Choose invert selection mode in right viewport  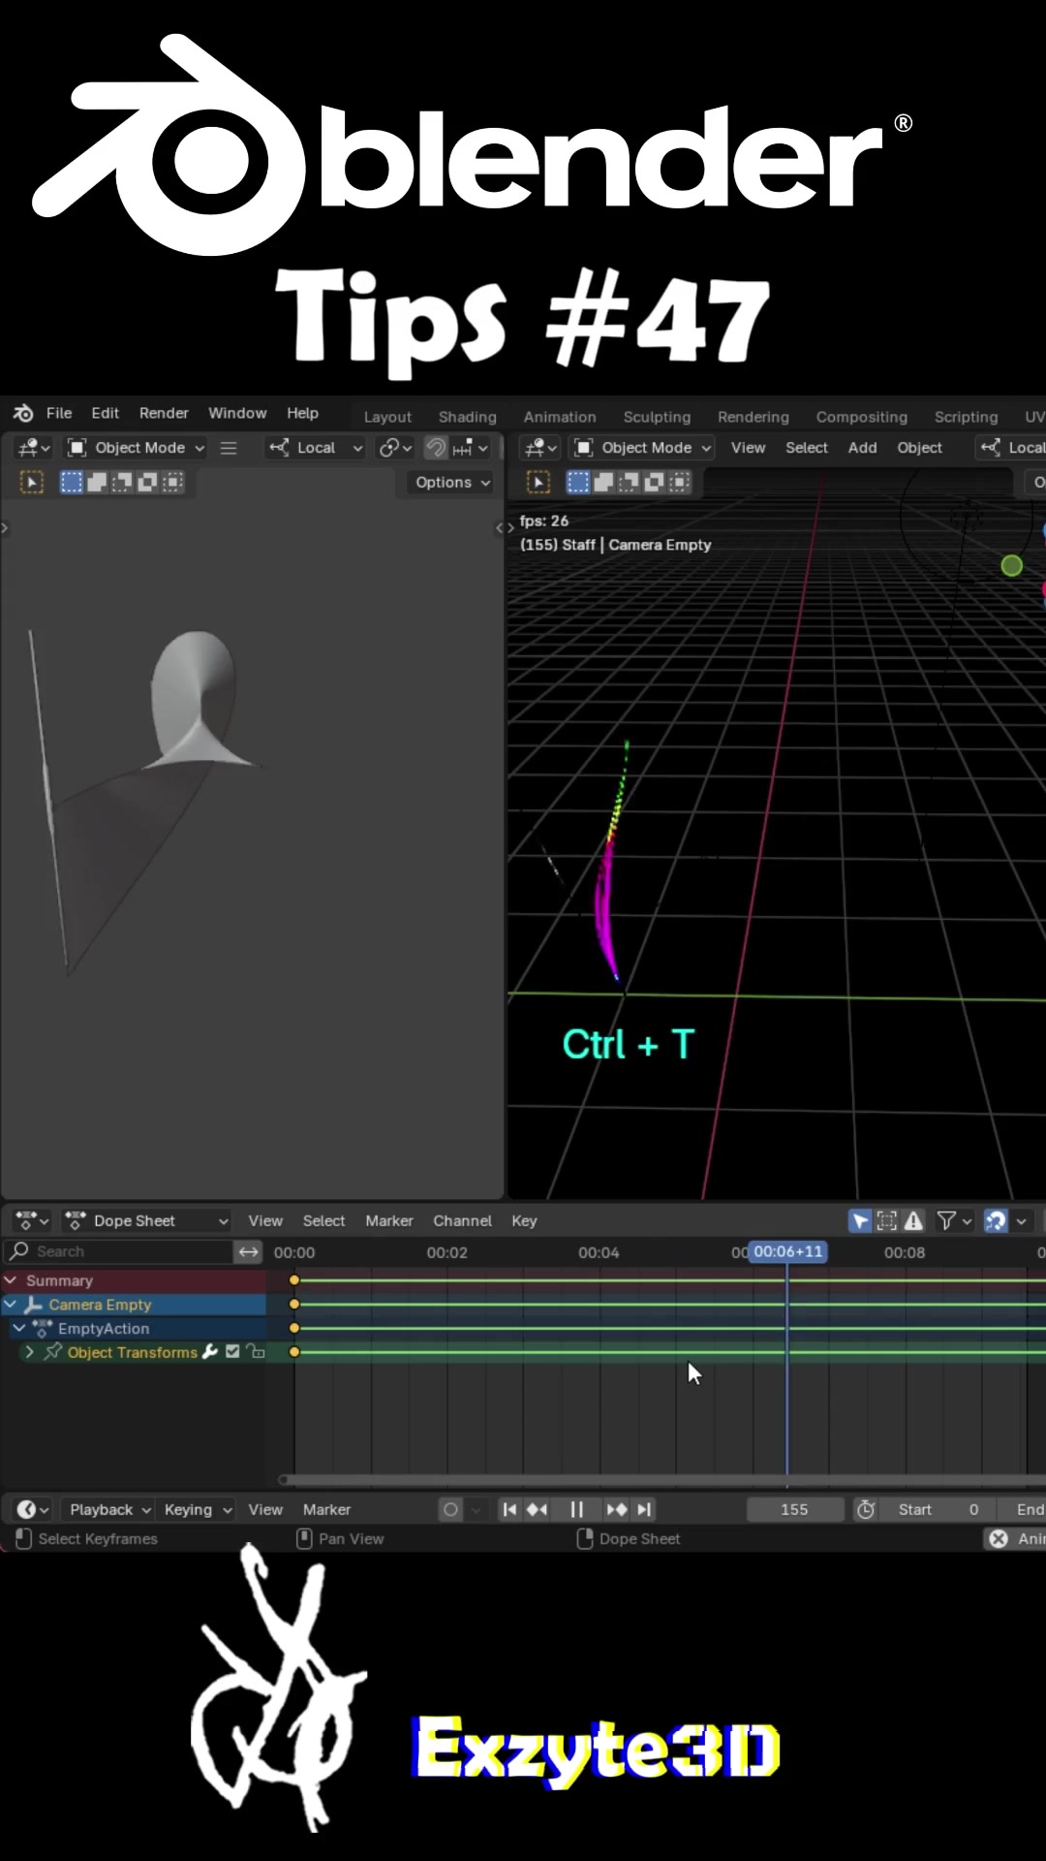click(x=654, y=482)
